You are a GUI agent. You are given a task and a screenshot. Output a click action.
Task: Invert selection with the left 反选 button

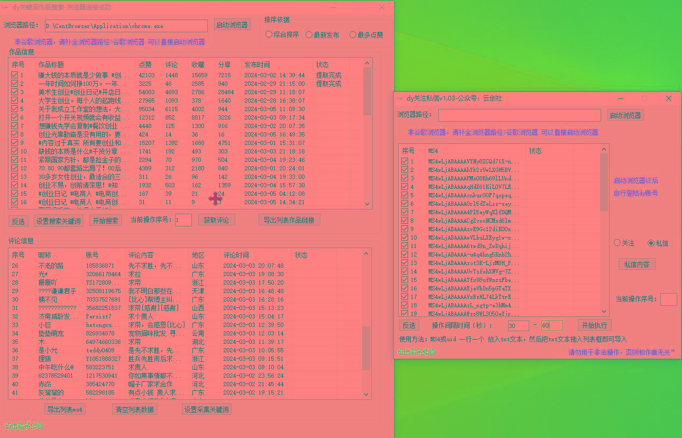point(19,220)
